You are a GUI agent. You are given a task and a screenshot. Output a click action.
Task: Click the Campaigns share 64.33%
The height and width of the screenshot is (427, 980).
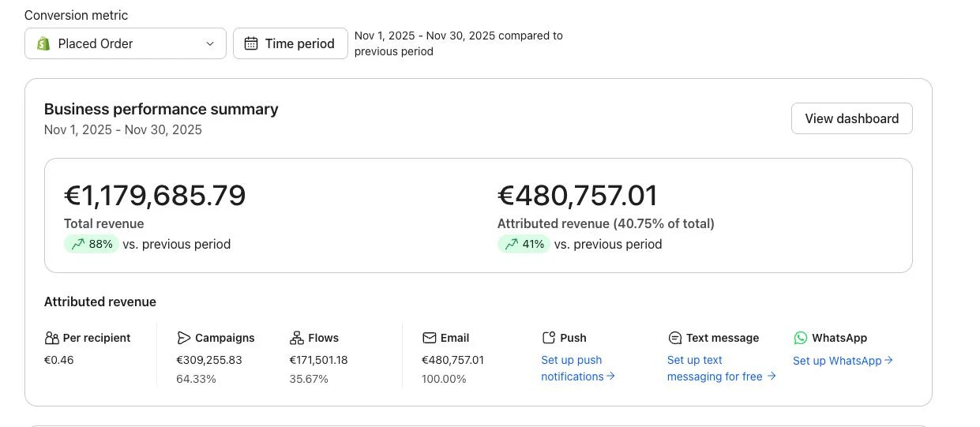(x=196, y=379)
